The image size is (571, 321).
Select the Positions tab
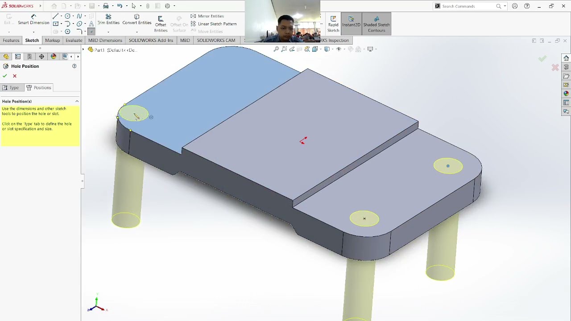[x=39, y=87]
